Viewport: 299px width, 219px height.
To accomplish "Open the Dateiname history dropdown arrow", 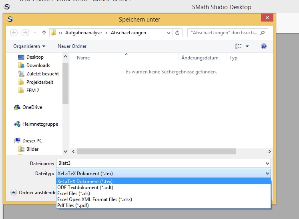I will click(x=267, y=163).
